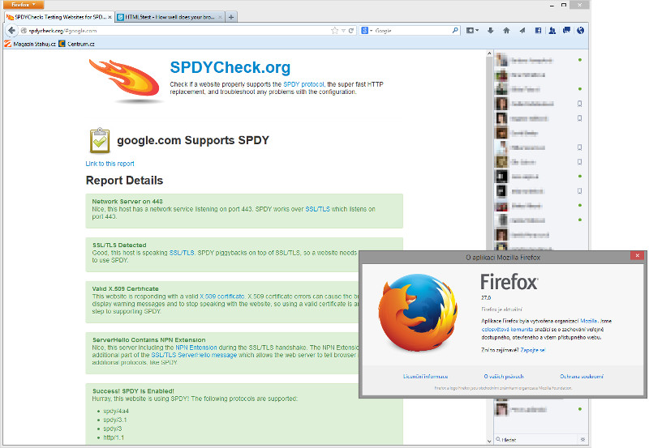Select the 'http/1.1' list item text
This screenshot has width=649, height=448.
pos(114,437)
